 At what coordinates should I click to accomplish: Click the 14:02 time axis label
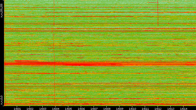[30, 109]
